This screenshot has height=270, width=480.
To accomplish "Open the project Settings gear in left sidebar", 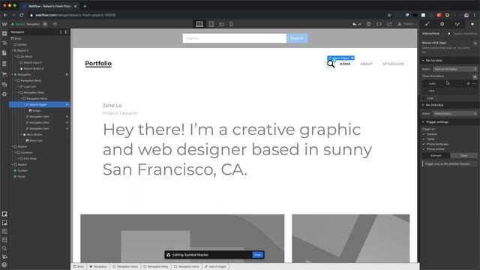I will coord(4,94).
